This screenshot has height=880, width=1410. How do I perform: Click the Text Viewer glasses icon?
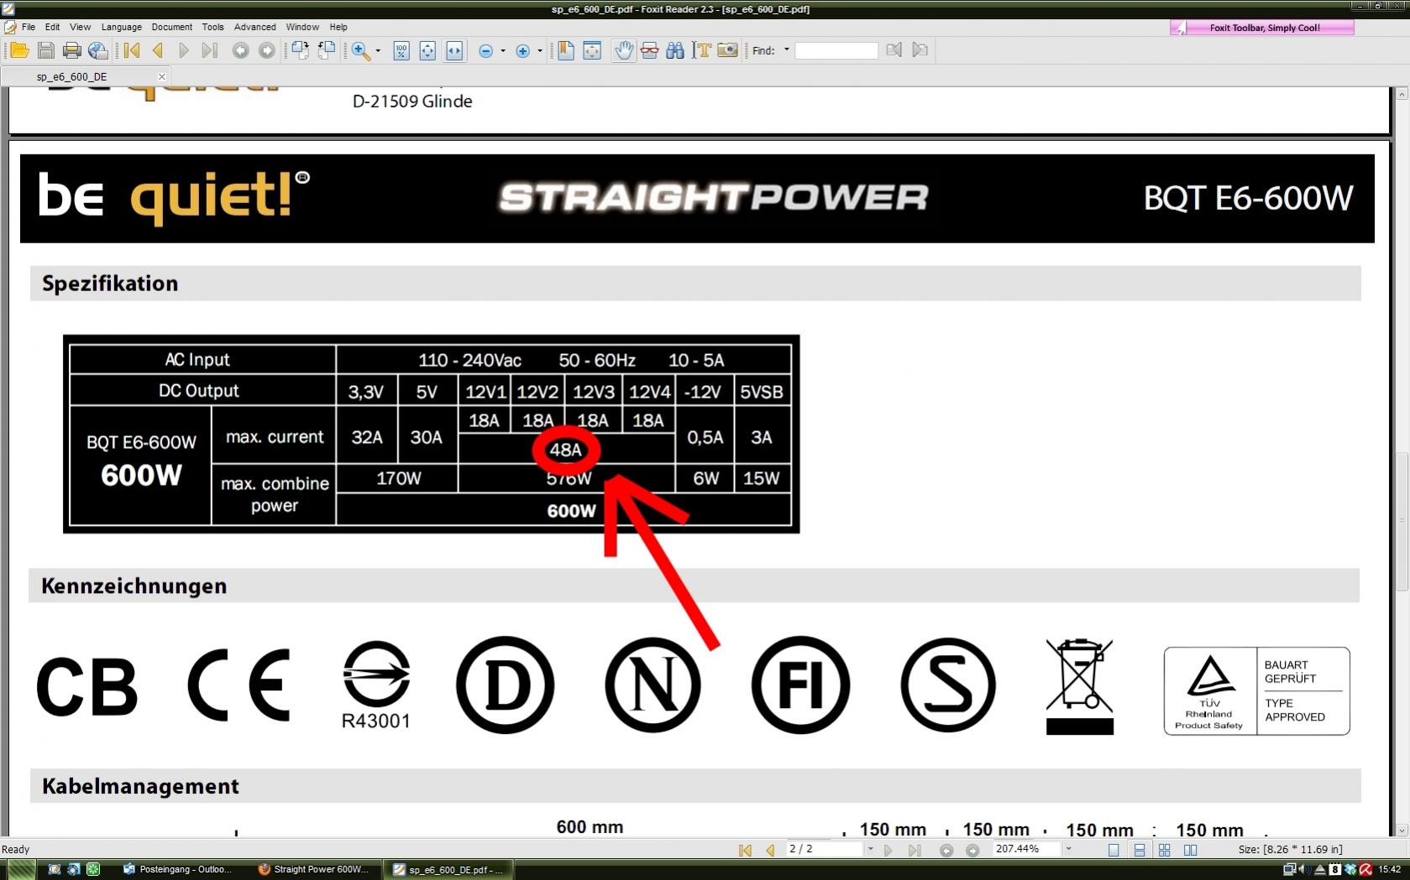pos(650,51)
